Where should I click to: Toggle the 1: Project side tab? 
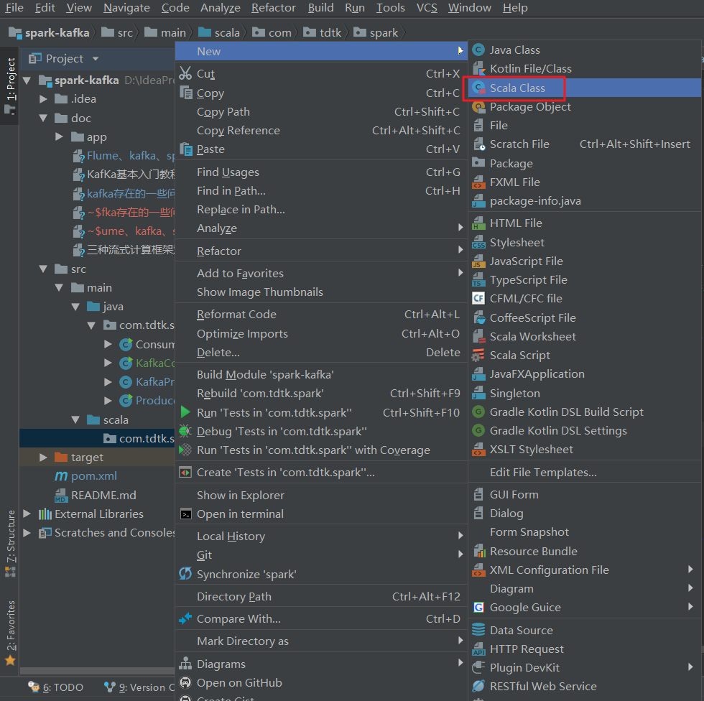[x=10, y=85]
